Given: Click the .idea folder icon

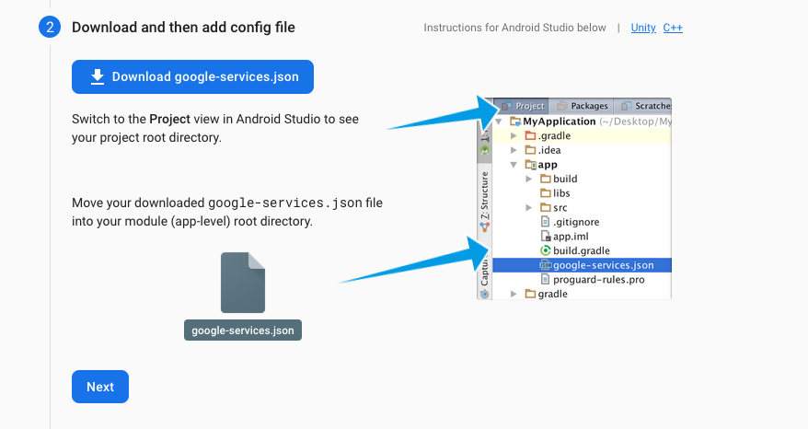Looking at the screenshot, I should click(530, 150).
